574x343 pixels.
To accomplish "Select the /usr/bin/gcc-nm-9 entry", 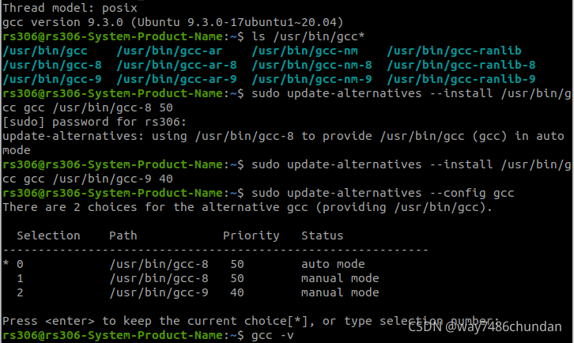I will click(305, 79).
